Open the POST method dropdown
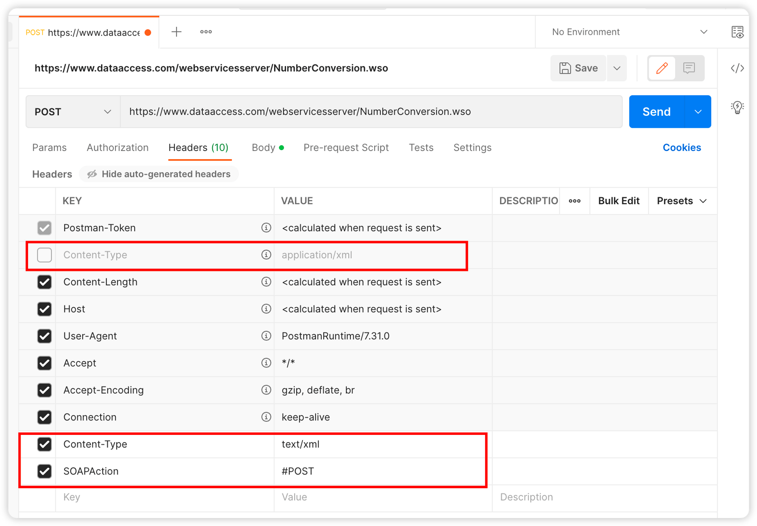The width and height of the screenshot is (757, 526). coord(72,112)
